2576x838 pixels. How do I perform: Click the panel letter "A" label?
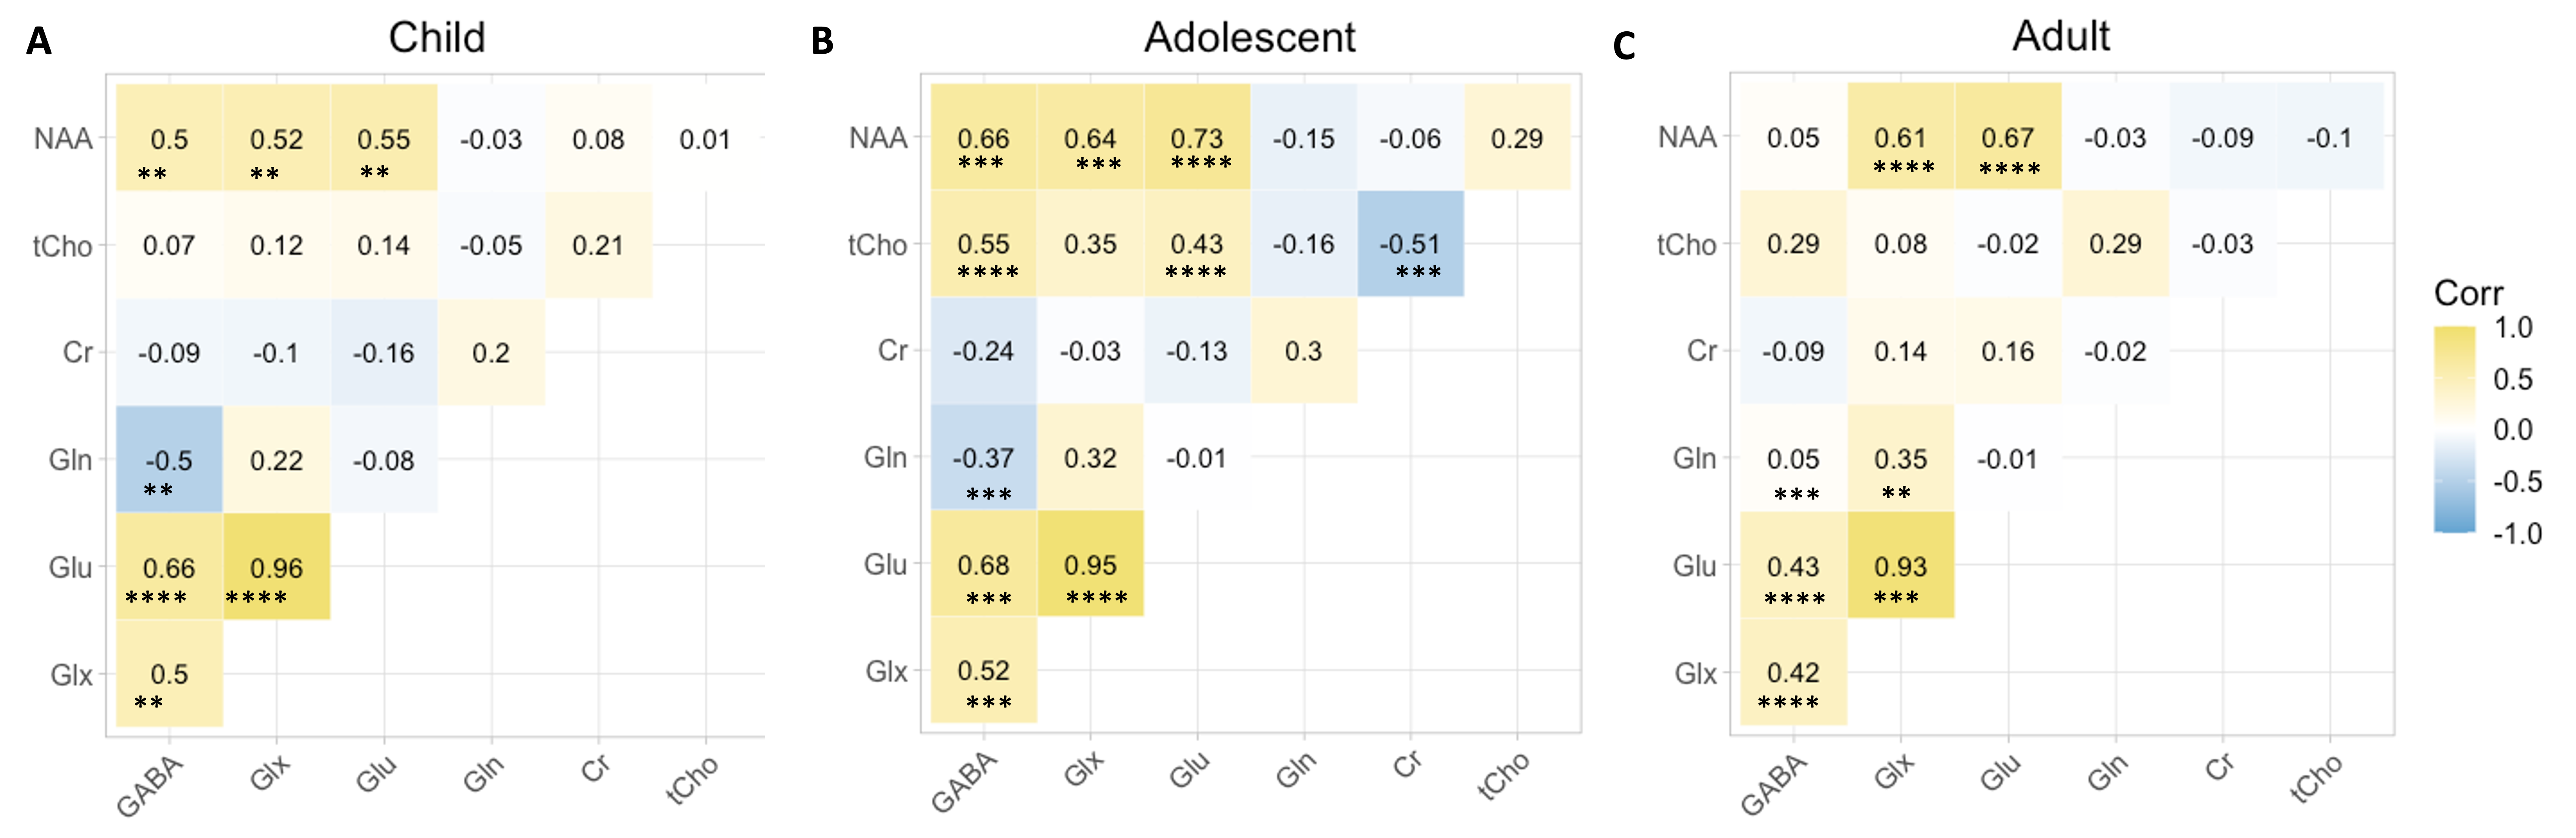38,42
